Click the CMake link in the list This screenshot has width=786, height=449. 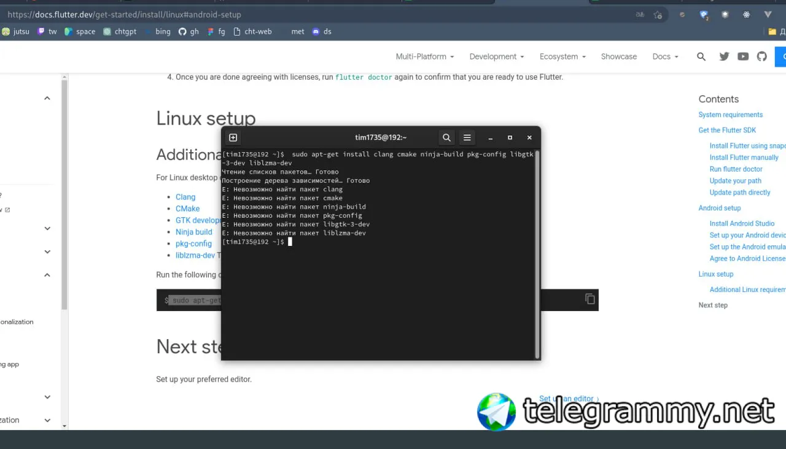click(x=187, y=209)
